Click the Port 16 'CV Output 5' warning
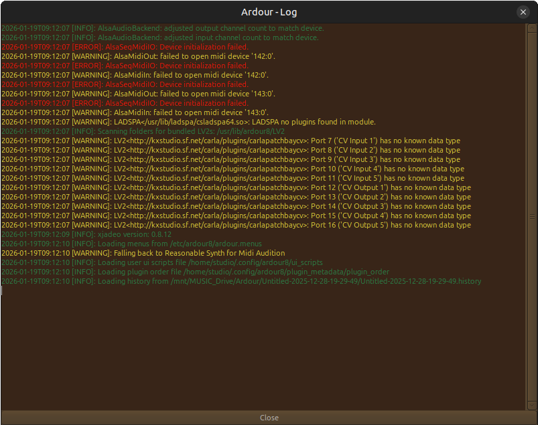The image size is (538, 425). (x=236, y=226)
